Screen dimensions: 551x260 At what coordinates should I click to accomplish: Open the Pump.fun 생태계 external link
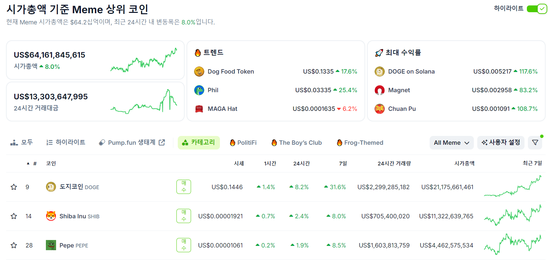[132, 143]
